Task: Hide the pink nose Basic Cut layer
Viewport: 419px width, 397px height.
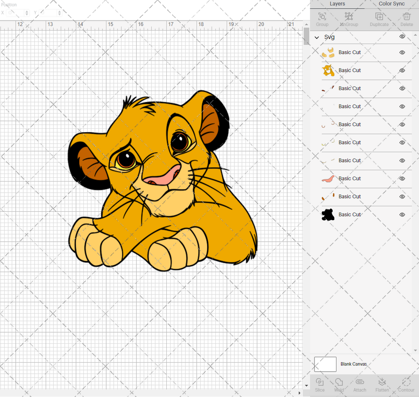Action: pos(402,178)
